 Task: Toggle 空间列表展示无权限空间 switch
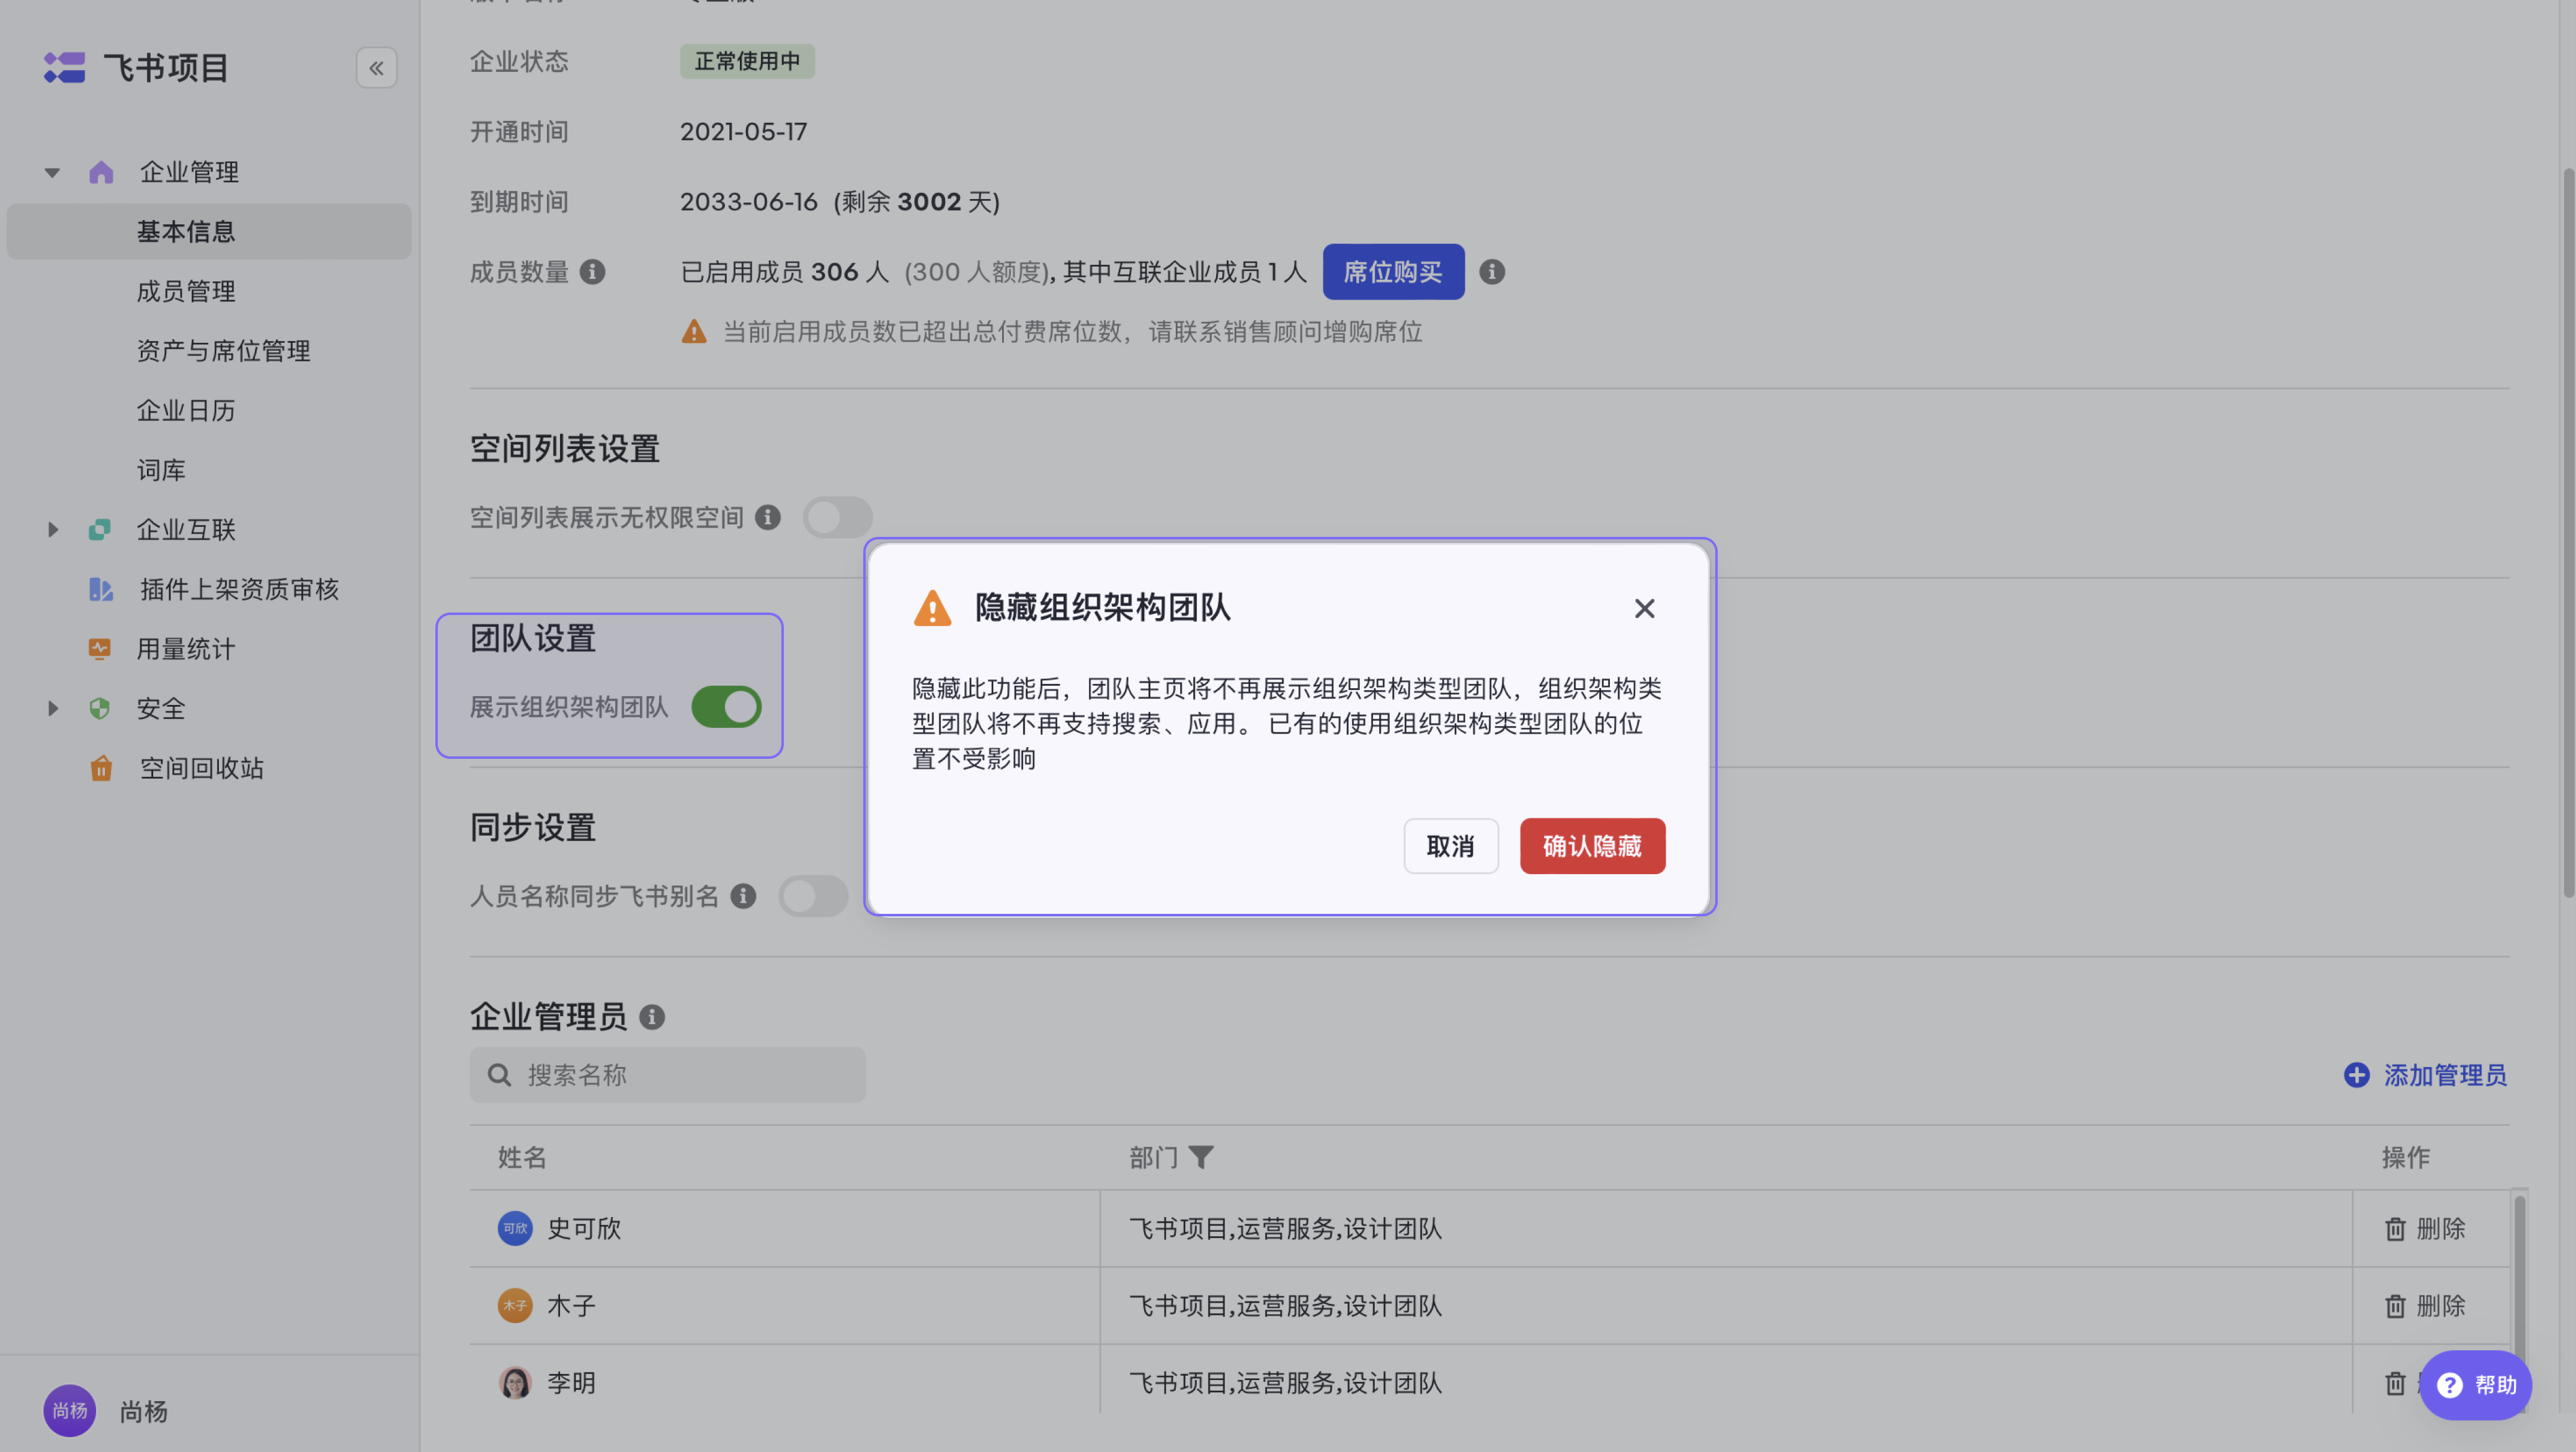point(837,517)
